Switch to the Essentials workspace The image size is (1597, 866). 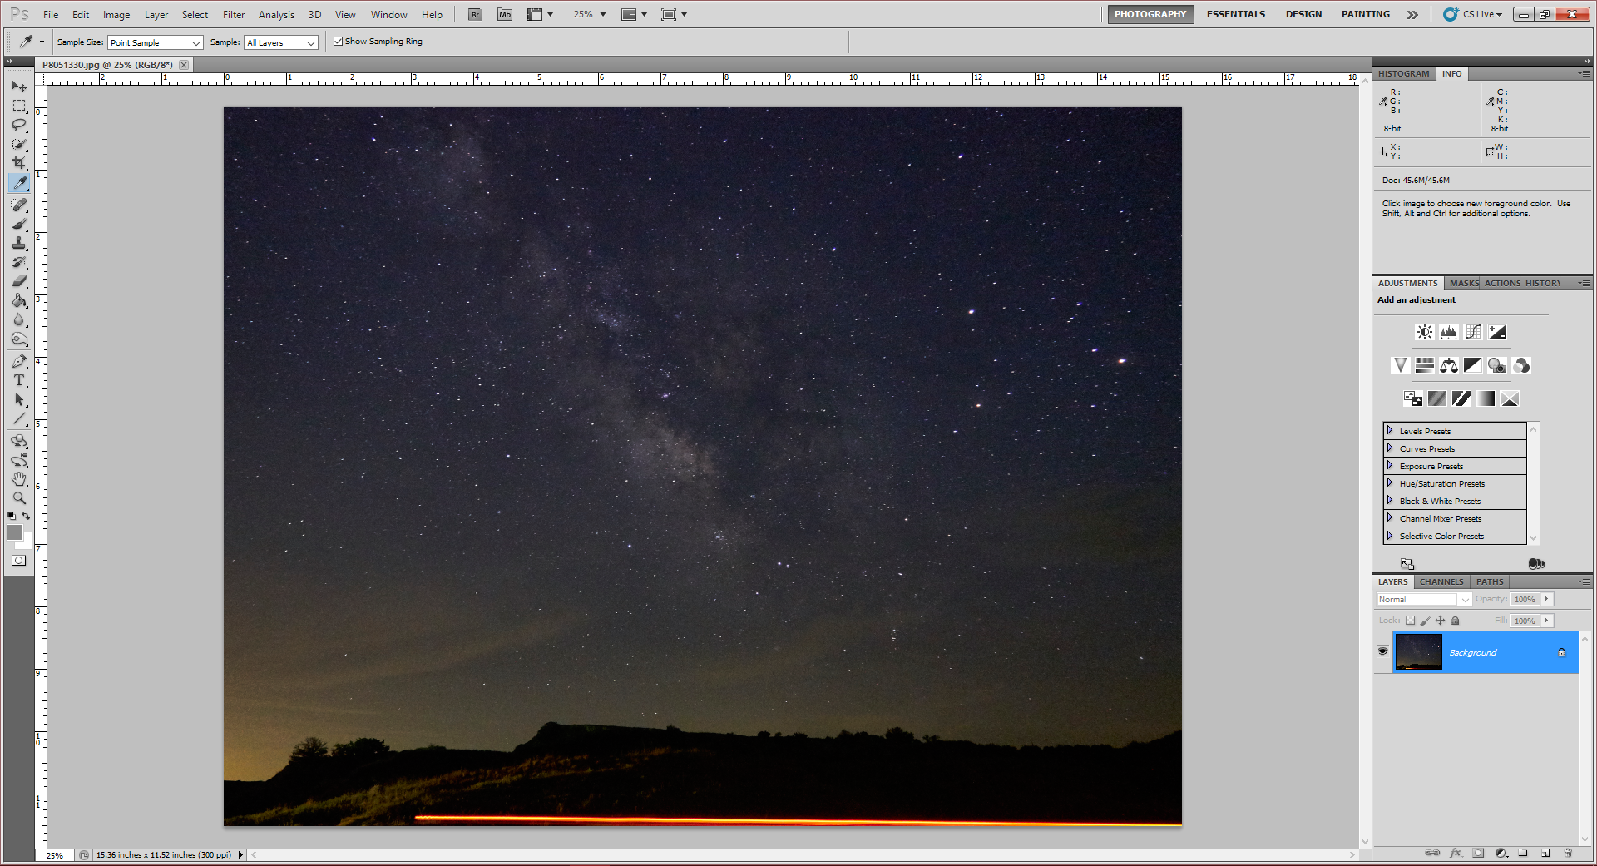click(1236, 14)
